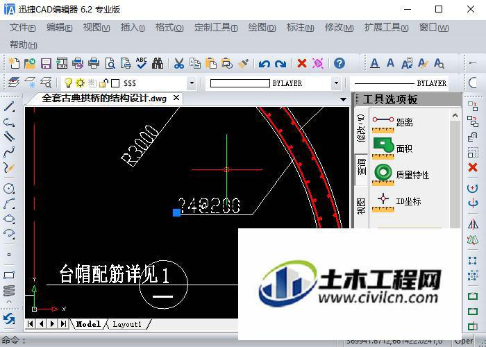The image size is (486, 347).
Task: Open the SSS layer dropdown
Action: (x=192, y=83)
